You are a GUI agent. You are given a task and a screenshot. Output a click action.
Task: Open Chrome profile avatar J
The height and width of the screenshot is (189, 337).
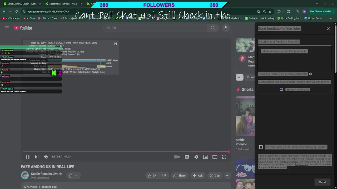click(304, 12)
